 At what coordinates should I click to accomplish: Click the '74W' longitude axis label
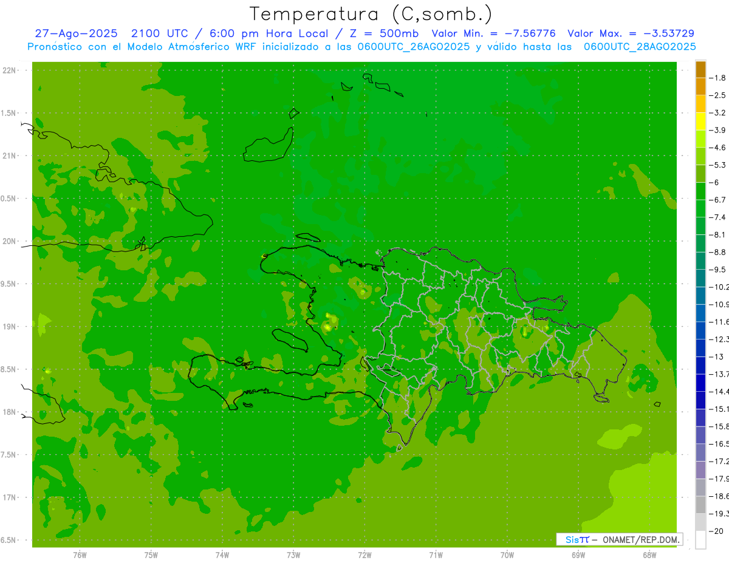point(222,555)
